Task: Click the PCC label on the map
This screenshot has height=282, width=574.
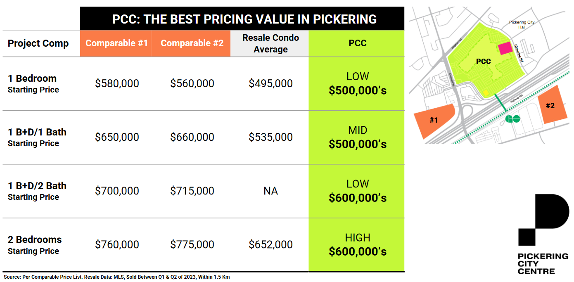Action: coord(483,62)
